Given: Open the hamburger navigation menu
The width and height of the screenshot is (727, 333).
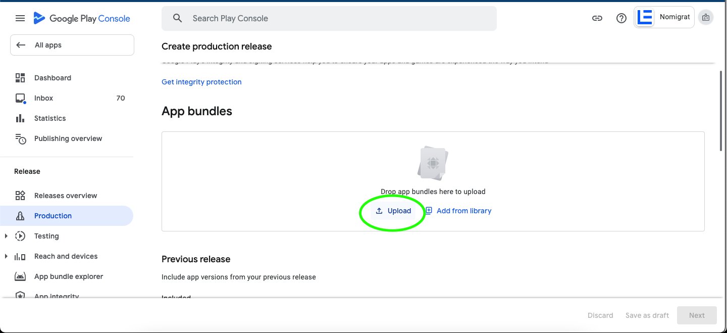Looking at the screenshot, I should point(20,18).
